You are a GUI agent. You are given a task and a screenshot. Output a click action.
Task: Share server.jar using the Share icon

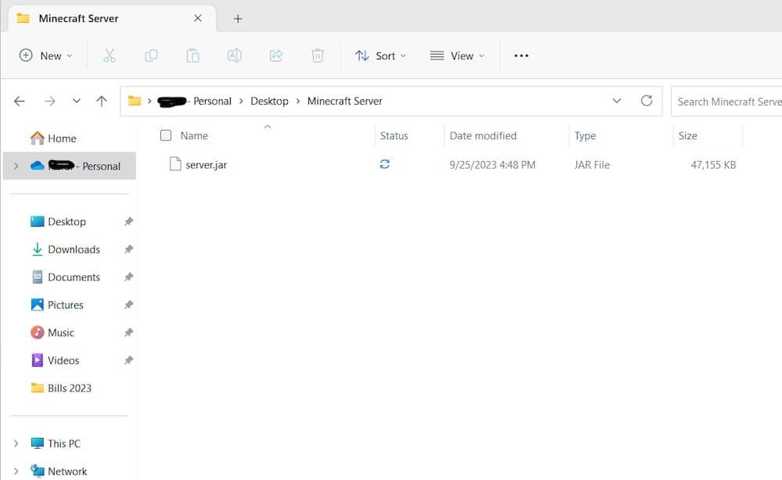click(276, 55)
